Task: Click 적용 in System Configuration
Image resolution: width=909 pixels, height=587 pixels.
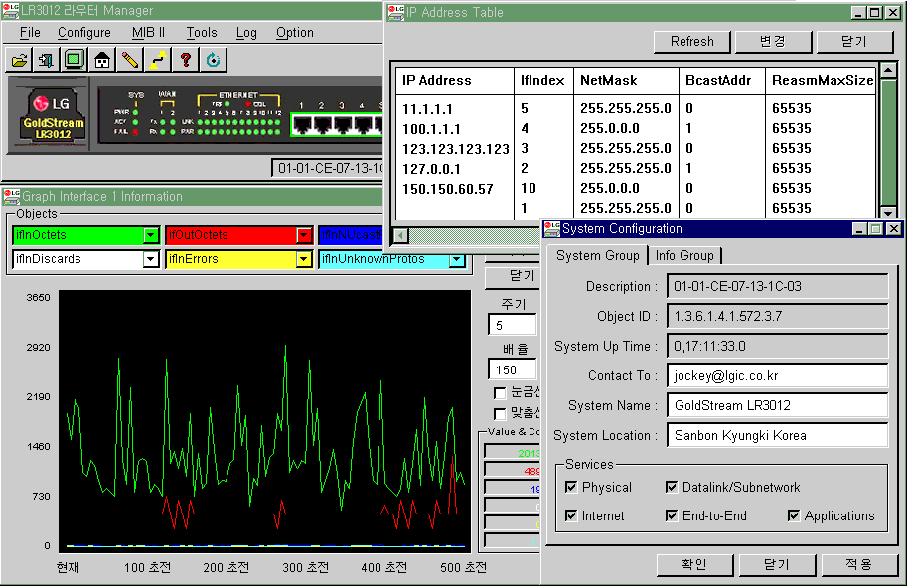Action: pyautogui.click(x=858, y=564)
